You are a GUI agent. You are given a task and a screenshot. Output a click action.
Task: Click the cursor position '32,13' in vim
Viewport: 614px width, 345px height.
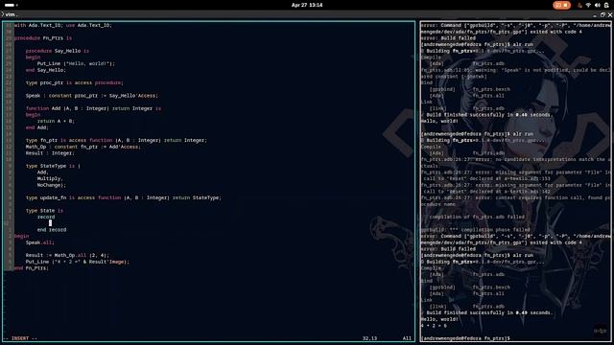[369, 338]
